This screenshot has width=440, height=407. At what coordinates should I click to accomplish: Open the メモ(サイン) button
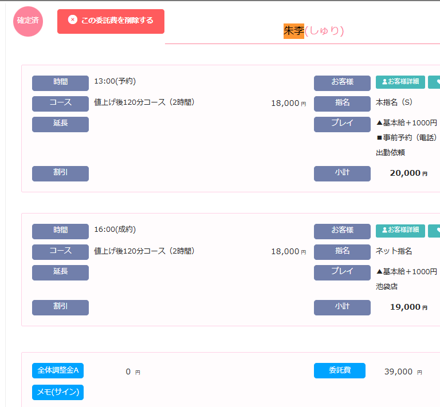58,393
